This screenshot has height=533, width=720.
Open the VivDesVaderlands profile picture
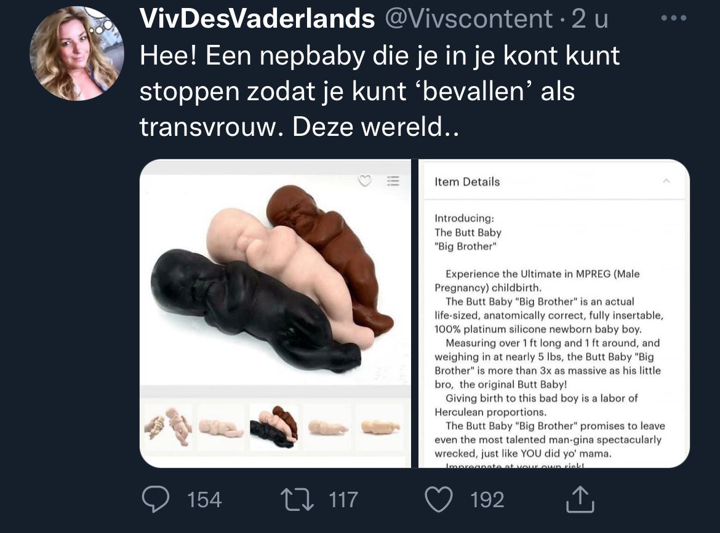pos(77,53)
